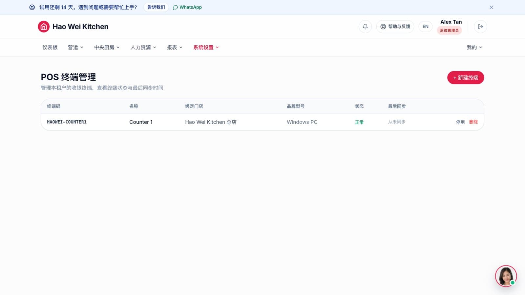Dismiss the trial banner with the X
The width and height of the screenshot is (525, 295).
[491, 7]
